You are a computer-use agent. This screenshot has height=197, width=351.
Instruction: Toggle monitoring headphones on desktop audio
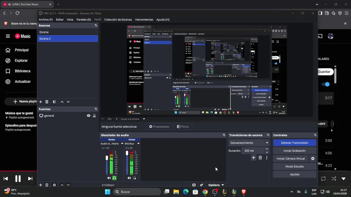point(114,178)
